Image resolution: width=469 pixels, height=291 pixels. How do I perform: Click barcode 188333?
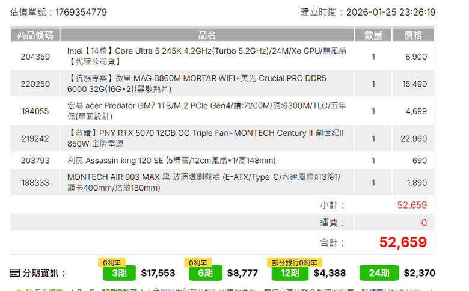(x=35, y=182)
